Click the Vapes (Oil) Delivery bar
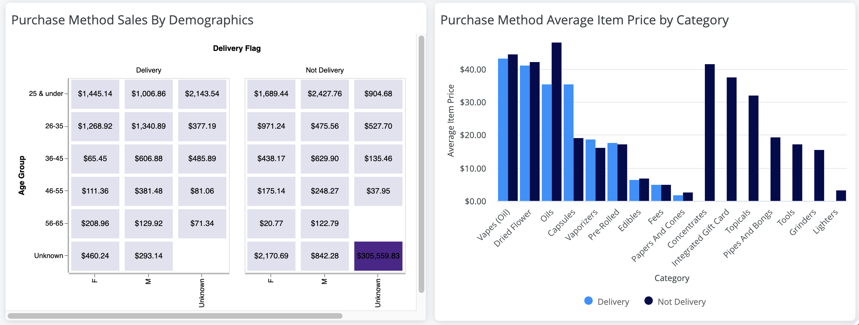Viewport: 859px width, 325px height. [x=503, y=130]
